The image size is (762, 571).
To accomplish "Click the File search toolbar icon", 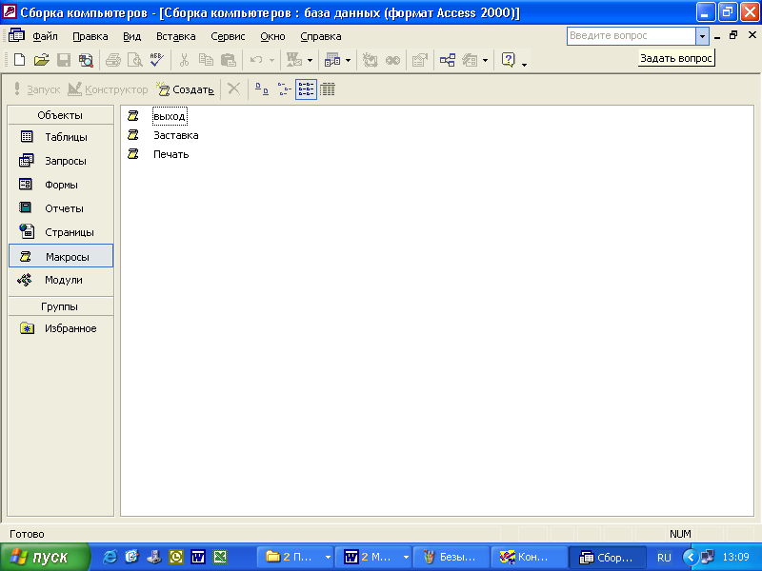I will click(86, 60).
